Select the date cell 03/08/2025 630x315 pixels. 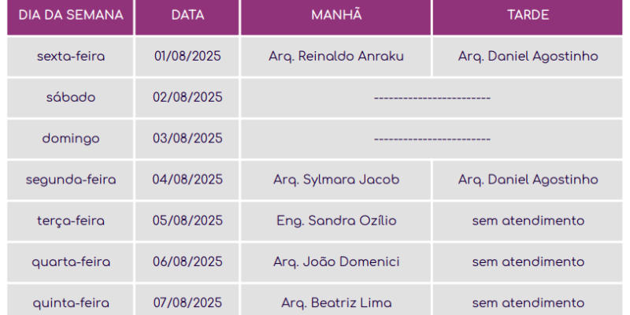point(187,139)
